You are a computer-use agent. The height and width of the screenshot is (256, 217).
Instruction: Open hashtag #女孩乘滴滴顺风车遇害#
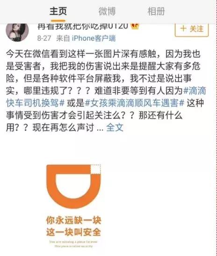click(134, 103)
